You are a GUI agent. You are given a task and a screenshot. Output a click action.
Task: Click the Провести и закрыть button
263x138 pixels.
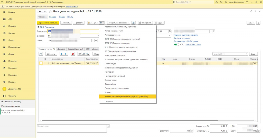(48, 23)
